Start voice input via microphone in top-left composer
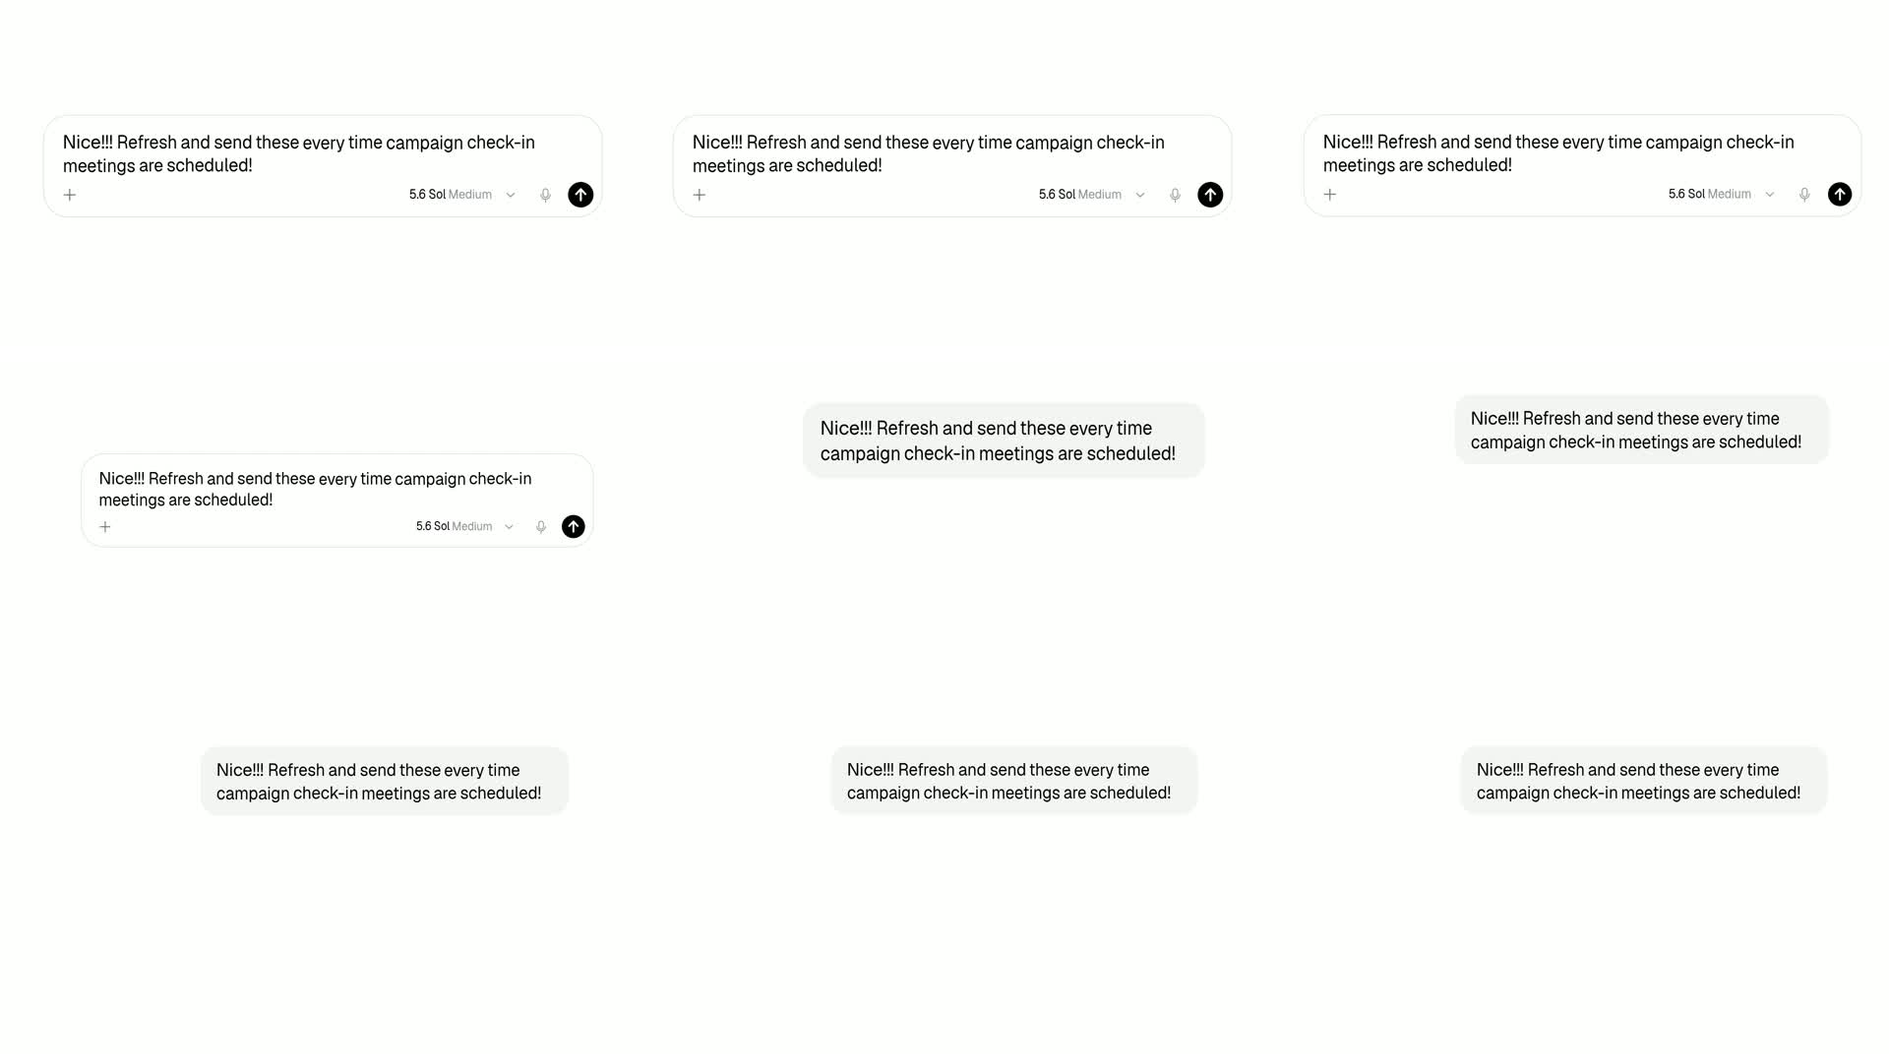Viewport: 1889px width, 1062px height. (545, 195)
